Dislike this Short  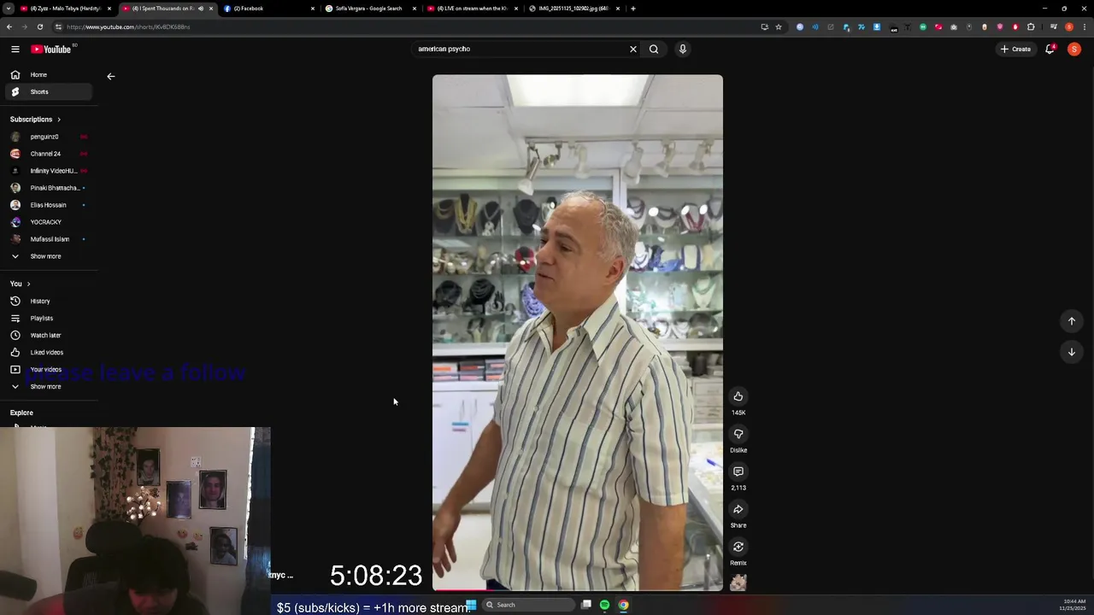click(x=738, y=434)
